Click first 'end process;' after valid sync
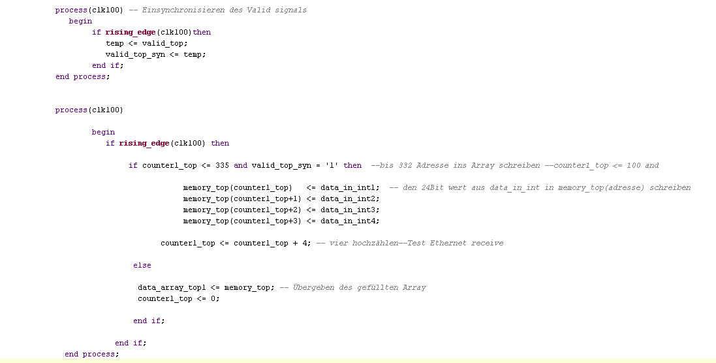The height and width of the screenshot is (363, 716). point(83,76)
